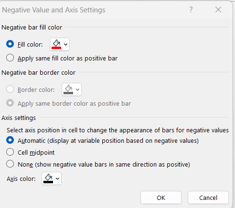Click the black axis color swatch bar

pyautogui.click(x=48, y=182)
